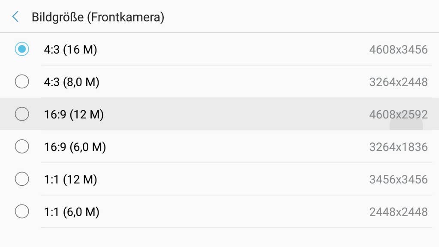Click the "16:9 (6,0 M)" label text
This screenshot has width=439, height=247.
(75, 147)
